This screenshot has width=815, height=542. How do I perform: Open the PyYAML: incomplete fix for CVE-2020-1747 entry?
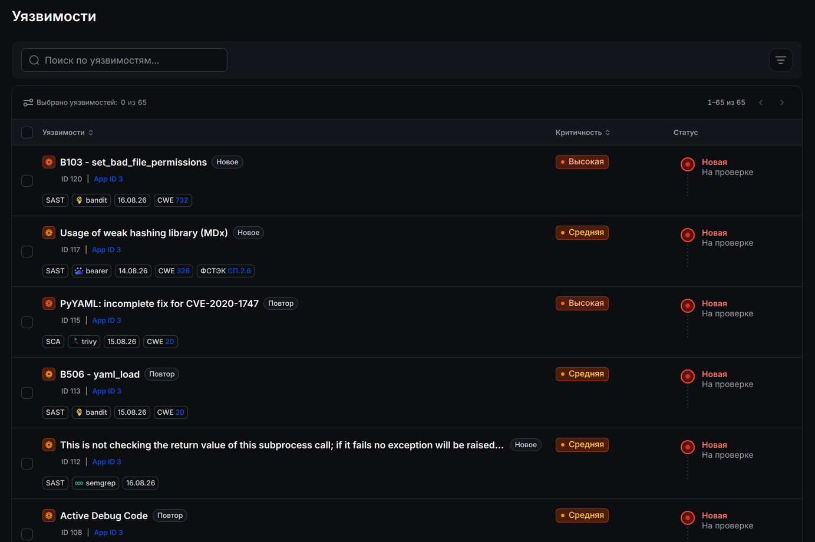point(159,303)
